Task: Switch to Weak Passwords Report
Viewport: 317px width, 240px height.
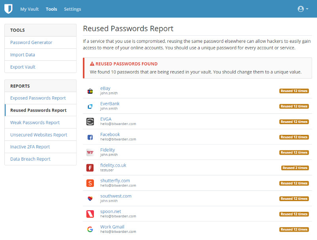Action: [35, 123]
